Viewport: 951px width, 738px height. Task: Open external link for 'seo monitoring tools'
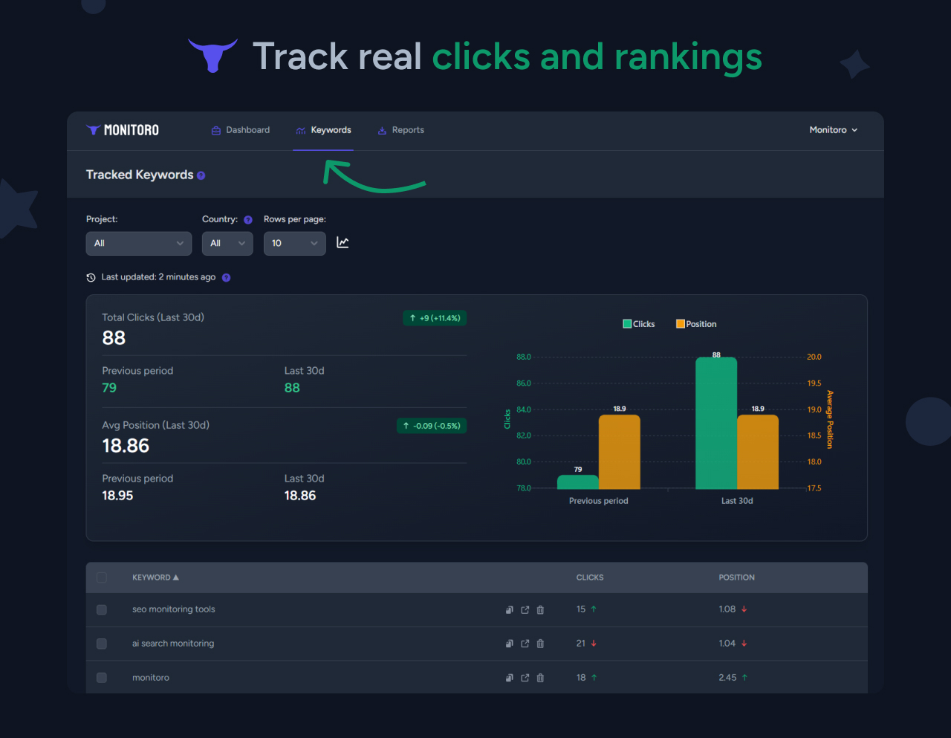tap(525, 609)
